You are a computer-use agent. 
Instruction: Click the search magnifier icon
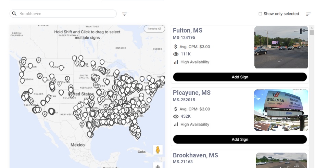14,14
